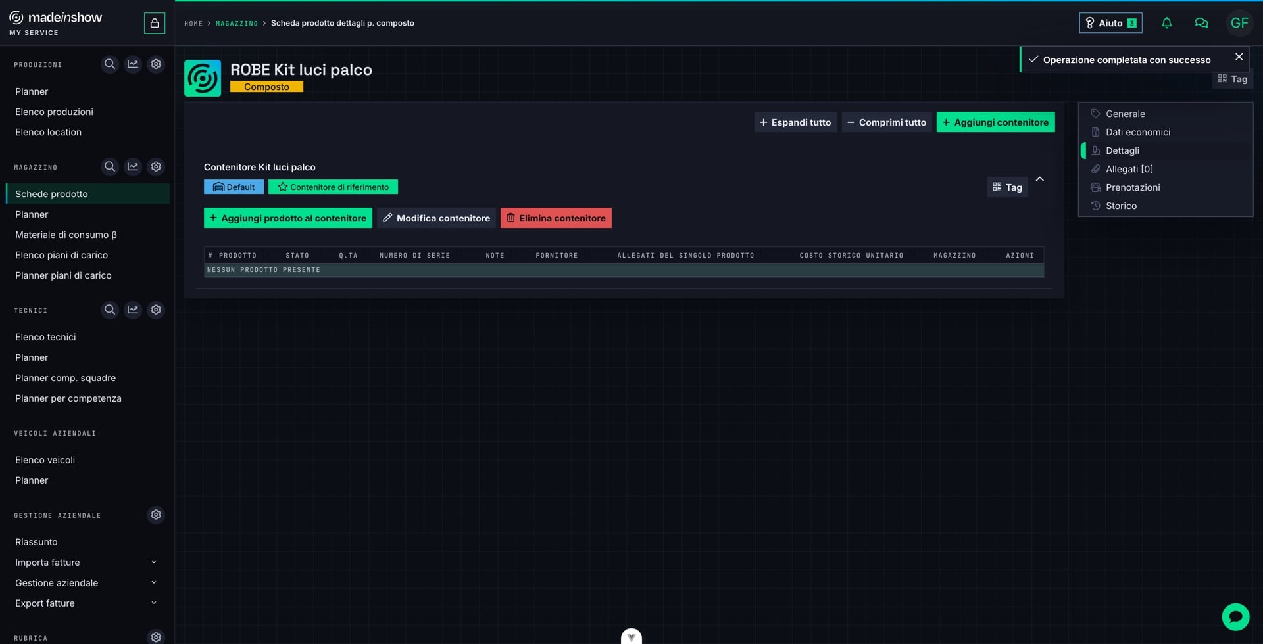This screenshot has width=1263, height=644.
Task: Open the GF user avatar menu
Action: point(1239,23)
